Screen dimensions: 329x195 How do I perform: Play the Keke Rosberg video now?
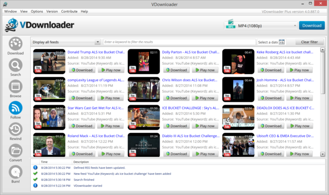pyautogui.click(x=300, y=70)
